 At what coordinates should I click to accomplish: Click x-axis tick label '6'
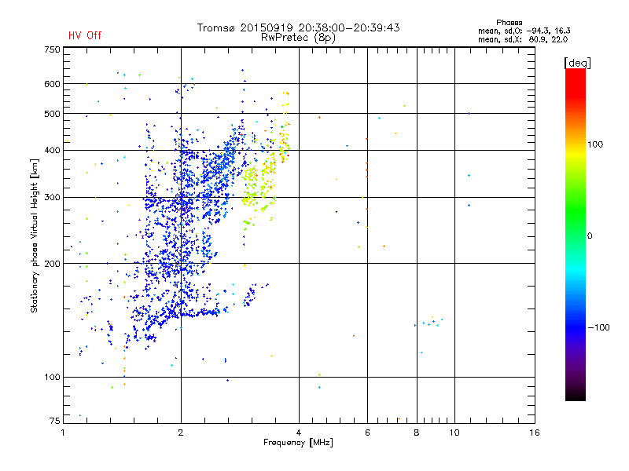(x=367, y=433)
